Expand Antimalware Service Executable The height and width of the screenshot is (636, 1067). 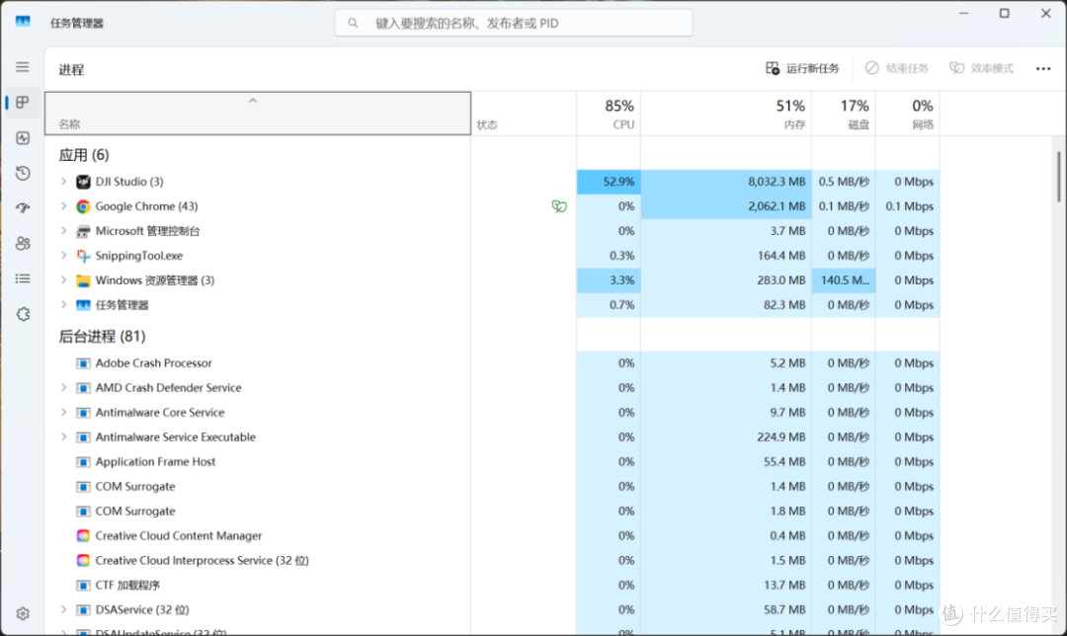[x=63, y=437]
